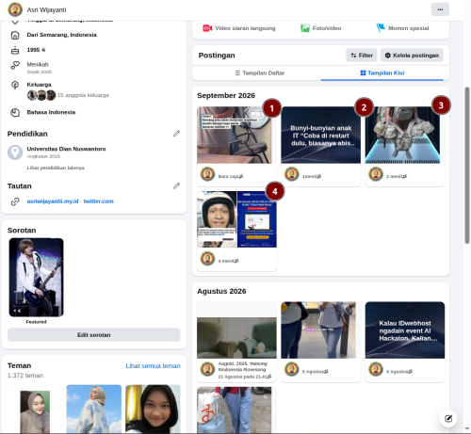Expand Lihat pendidikan lainnya
The image size is (471, 434).
(x=56, y=168)
